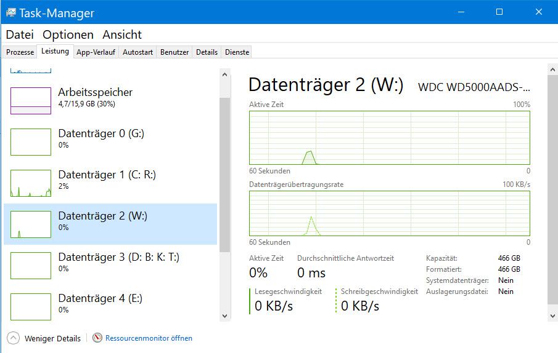558x353 pixels.
Task: Open the Ansicht menu
Action: (x=122, y=35)
